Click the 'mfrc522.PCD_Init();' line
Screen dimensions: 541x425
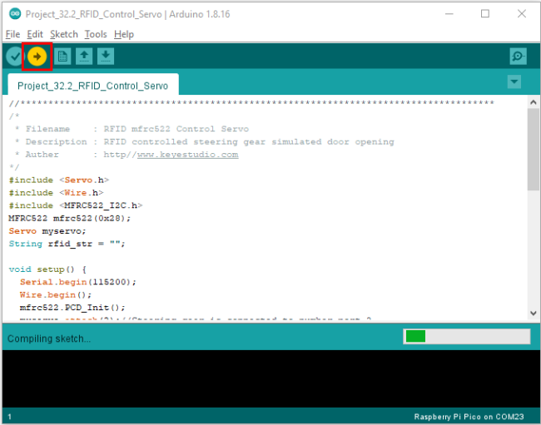click(x=72, y=308)
